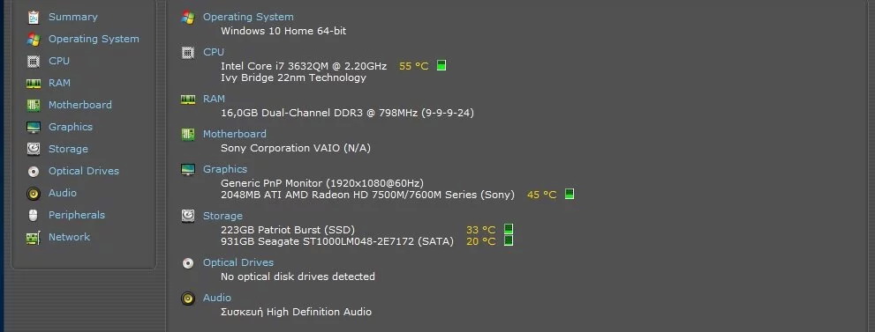Open the CPU heading link in summary
Image resolution: width=875 pixels, height=332 pixels.
pyautogui.click(x=213, y=52)
